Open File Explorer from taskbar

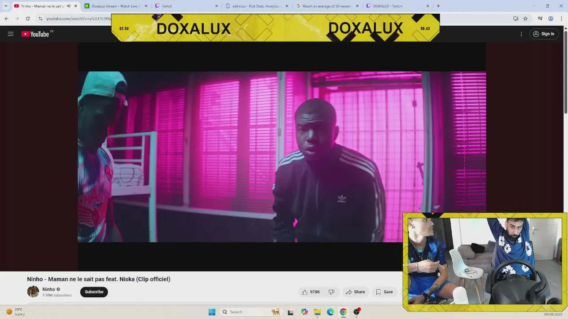click(317, 312)
